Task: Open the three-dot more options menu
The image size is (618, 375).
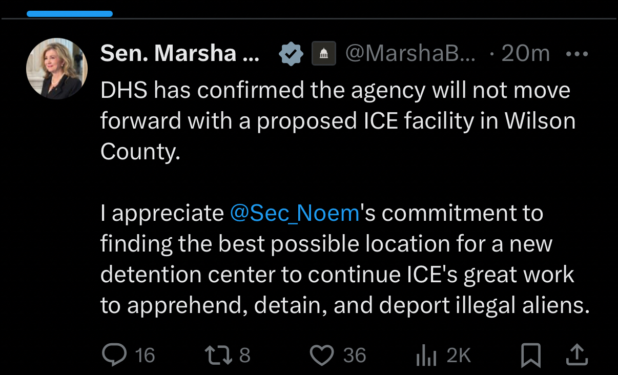Action: pos(578,53)
